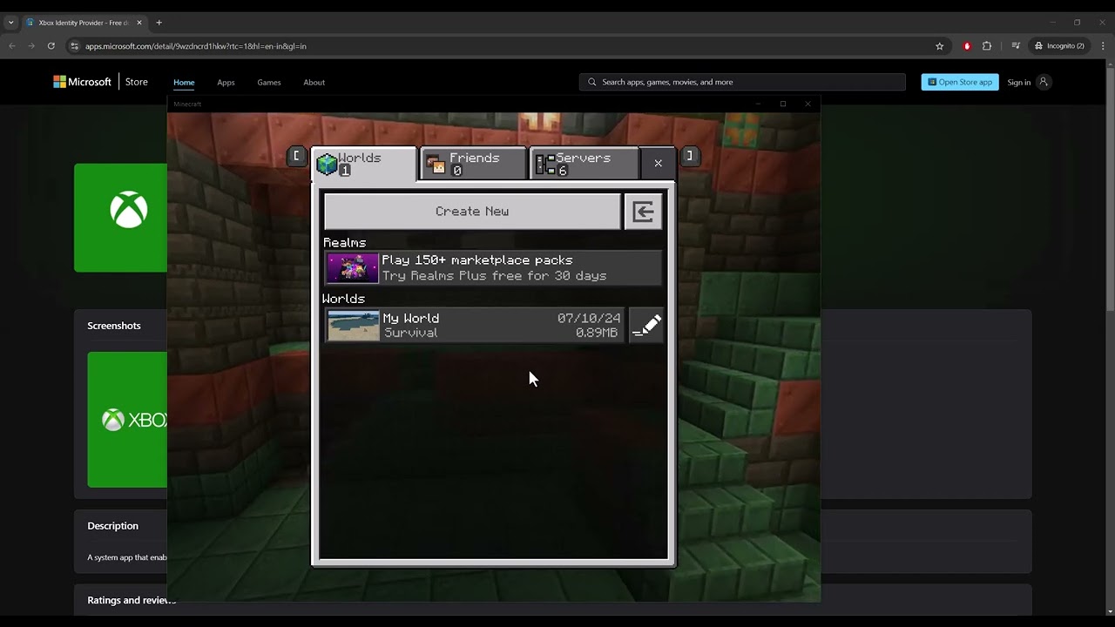The image size is (1115, 627).
Task: Click the import world arrow icon
Action: click(x=644, y=212)
